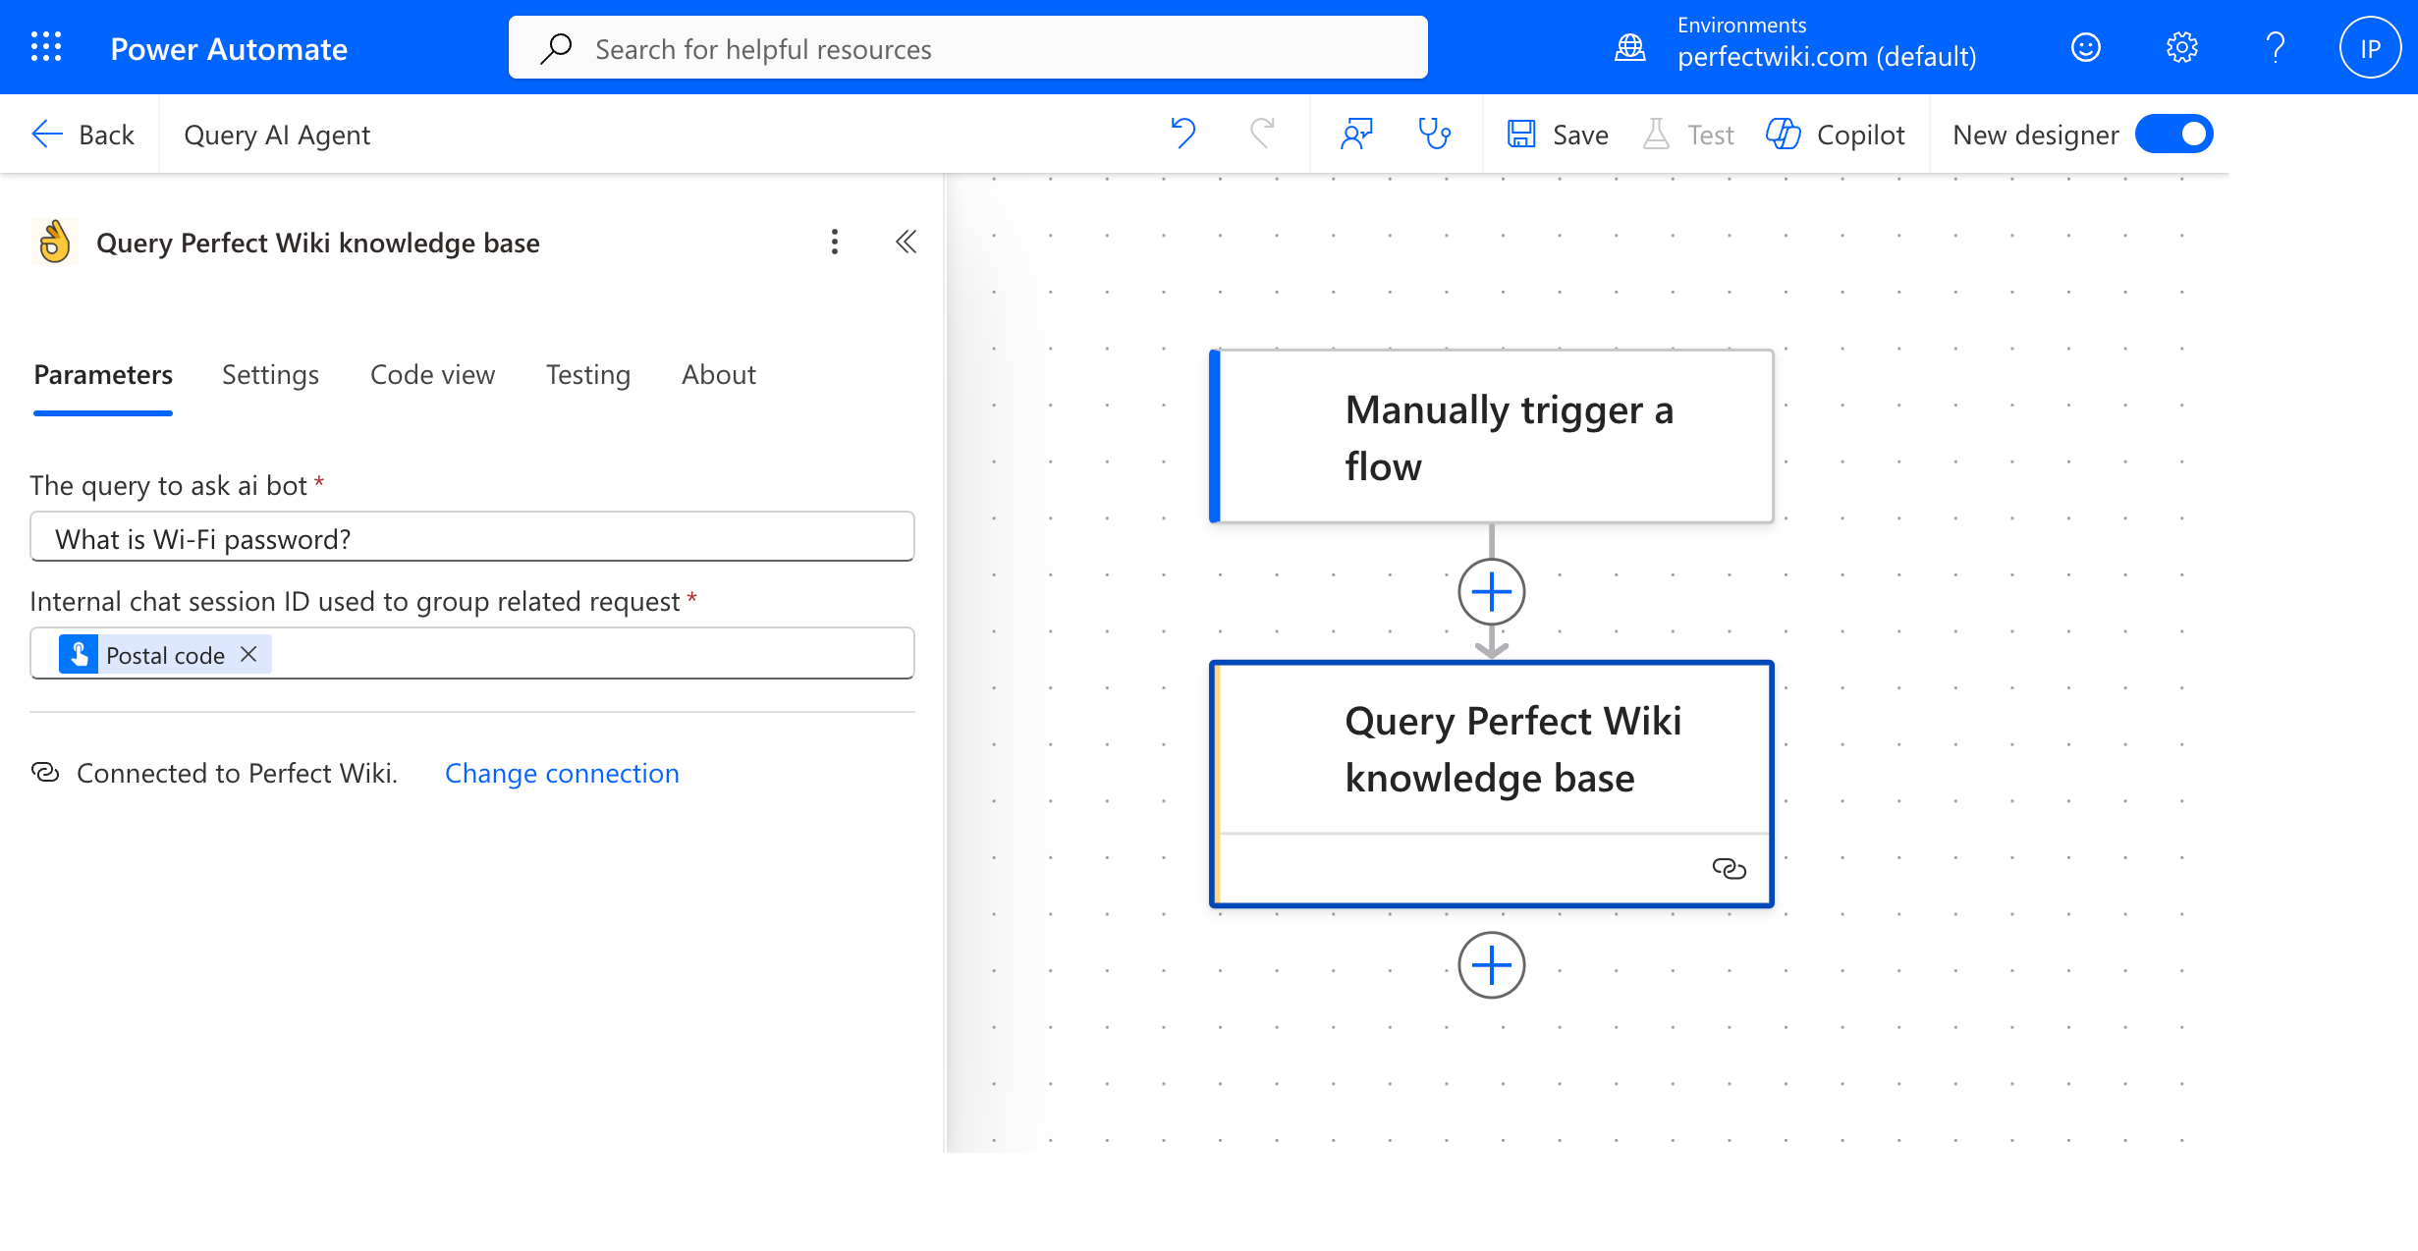This screenshot has height=1251, width=2418.
Task: Open the Testing tab
Action: tap(587, 374)
